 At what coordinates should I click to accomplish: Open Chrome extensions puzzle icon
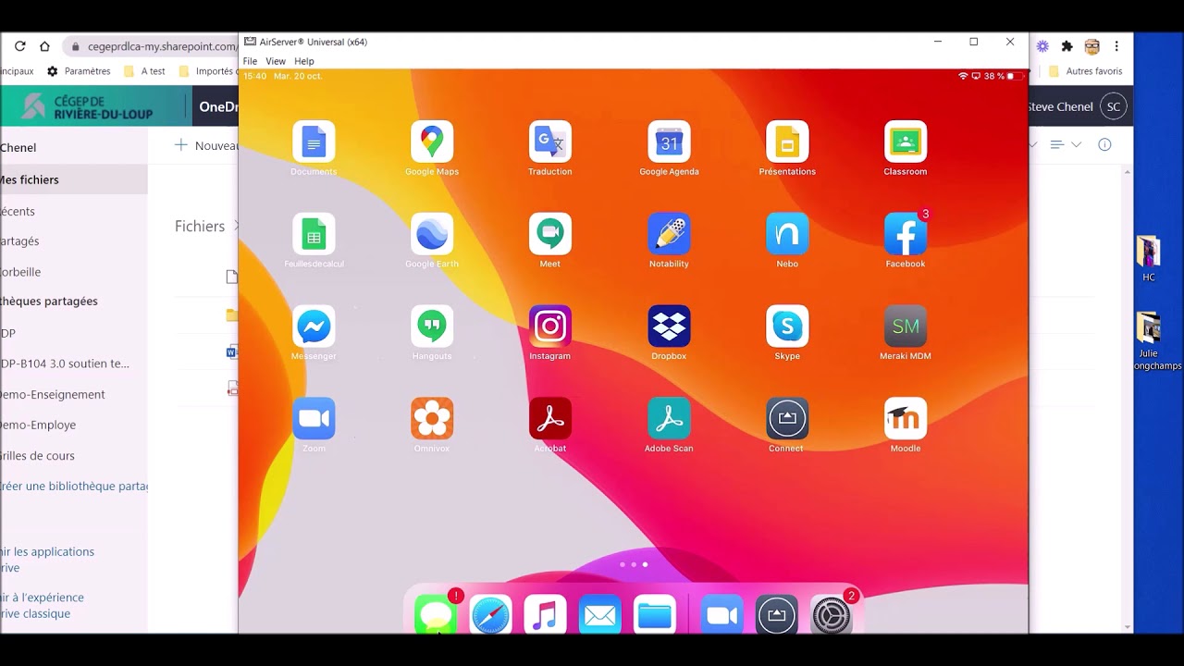(1067, 46)
